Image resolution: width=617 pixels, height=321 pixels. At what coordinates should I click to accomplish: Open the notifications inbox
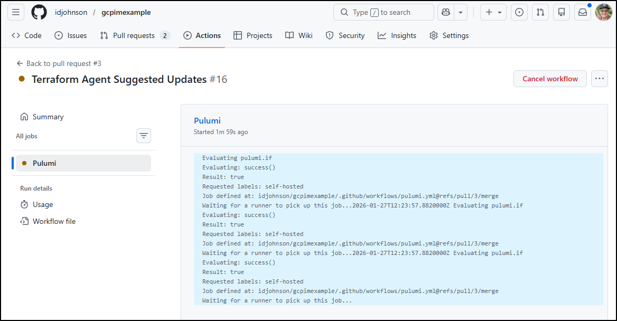[x=583, y=12]
